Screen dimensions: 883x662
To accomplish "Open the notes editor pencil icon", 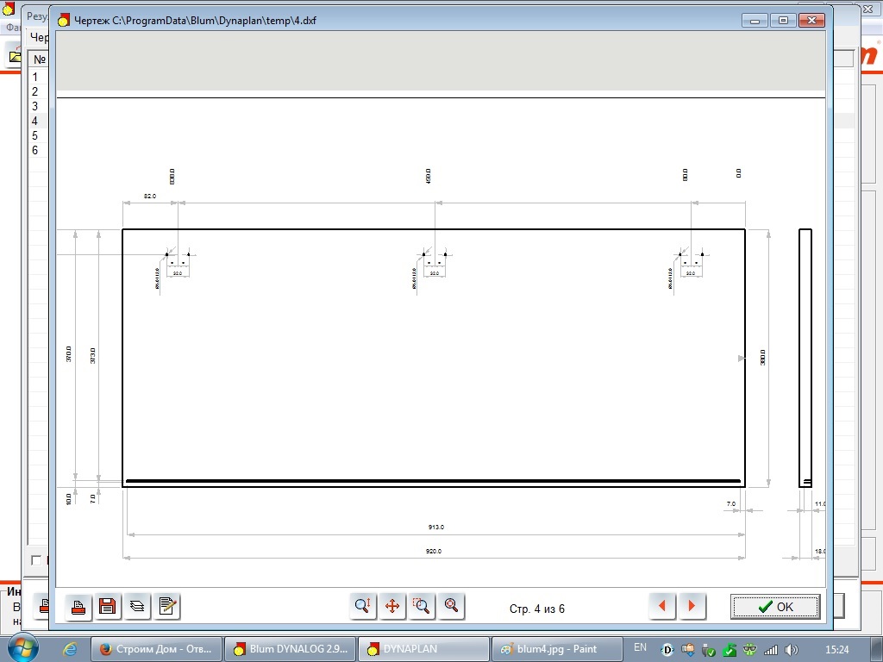I will (x=166, y=607).
